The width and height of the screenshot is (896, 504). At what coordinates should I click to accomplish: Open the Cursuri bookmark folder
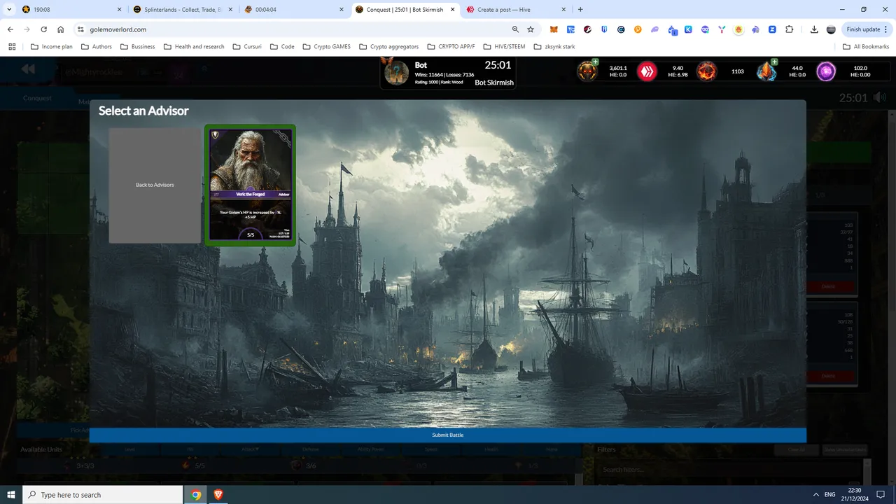click(x=246, y=47)
